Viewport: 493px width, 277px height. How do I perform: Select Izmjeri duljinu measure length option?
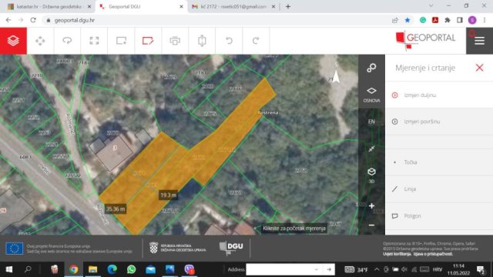point(439,95)
